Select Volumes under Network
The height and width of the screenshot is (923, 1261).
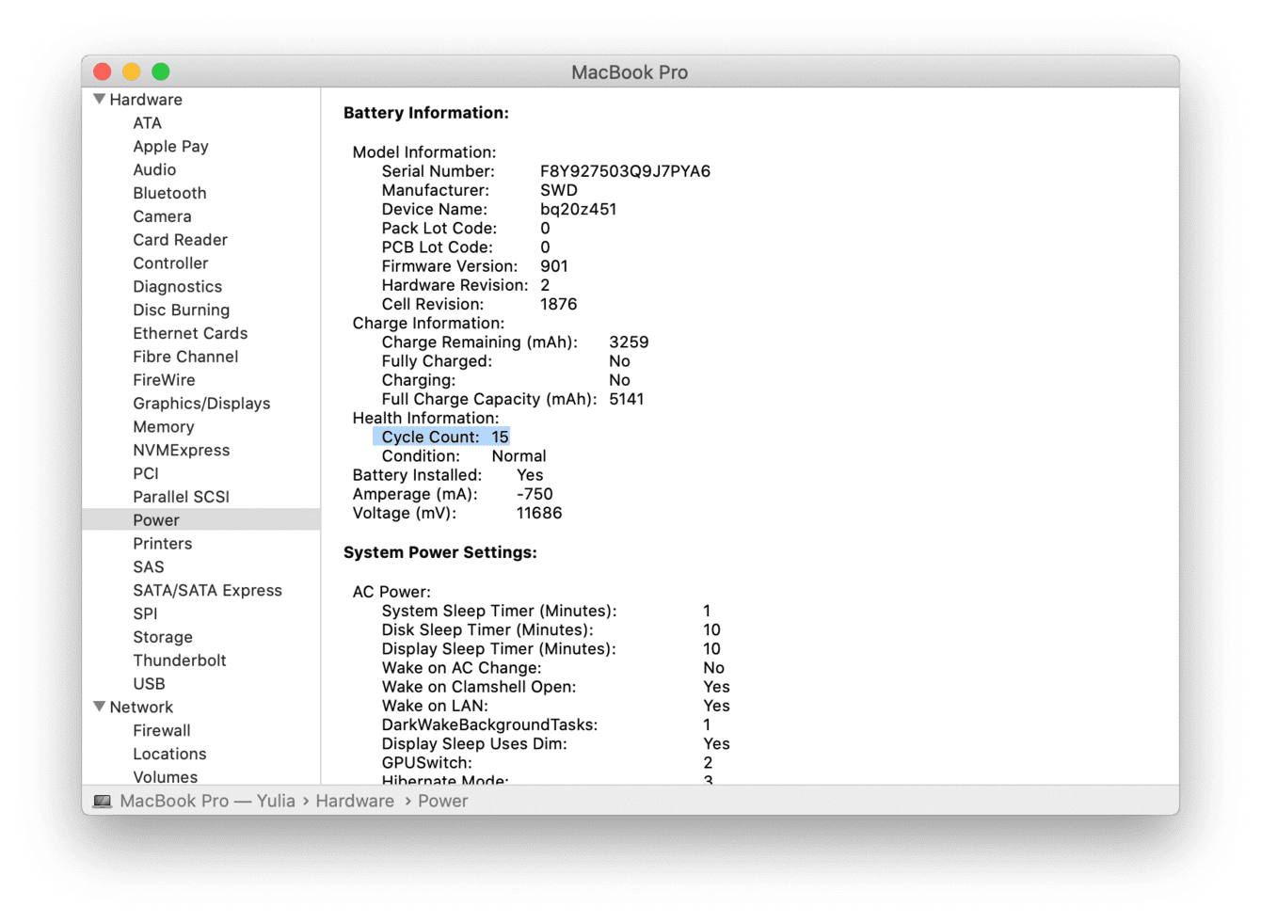[x=166, y=777]
